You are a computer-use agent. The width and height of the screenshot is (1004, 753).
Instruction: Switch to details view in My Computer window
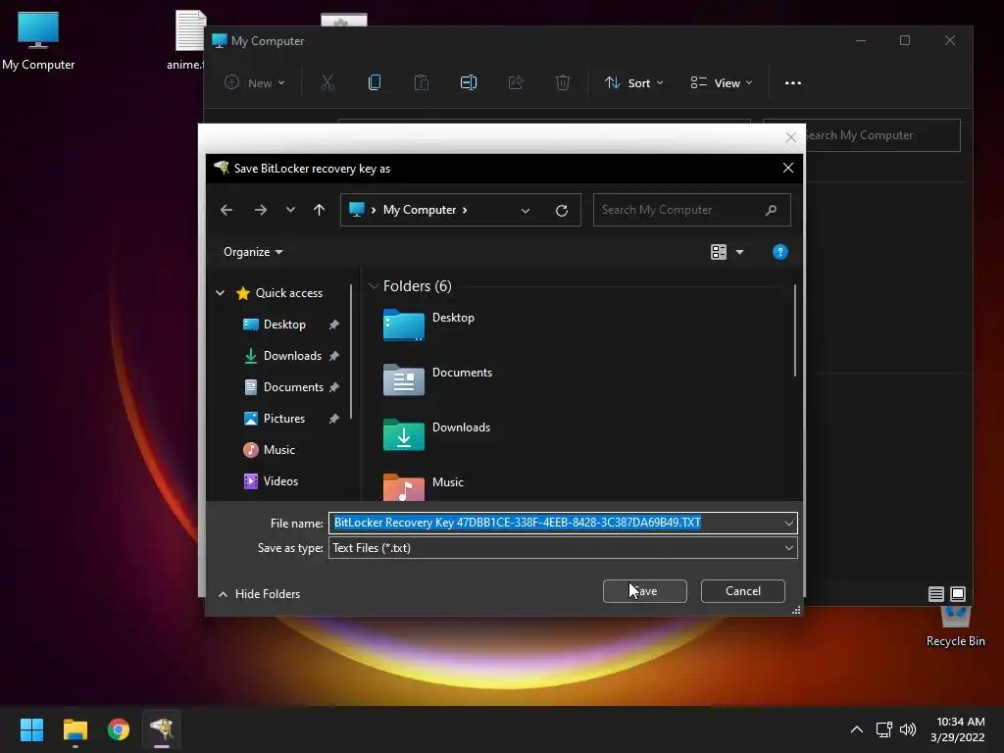(x=935, y=594)
